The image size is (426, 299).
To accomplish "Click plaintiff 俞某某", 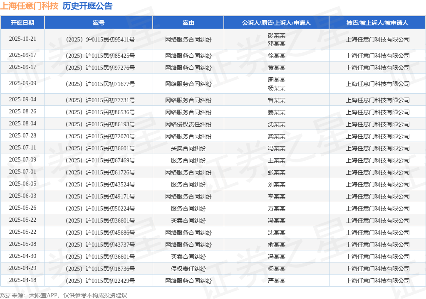I will click(x=277, y=245).
